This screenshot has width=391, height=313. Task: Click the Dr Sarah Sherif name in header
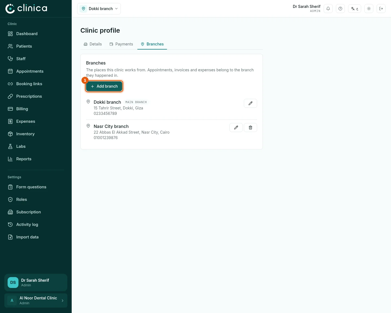[307, 7]
